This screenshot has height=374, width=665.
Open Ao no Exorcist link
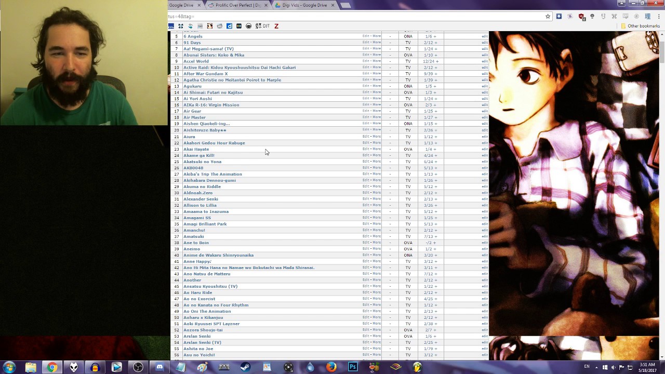(199, 299)
